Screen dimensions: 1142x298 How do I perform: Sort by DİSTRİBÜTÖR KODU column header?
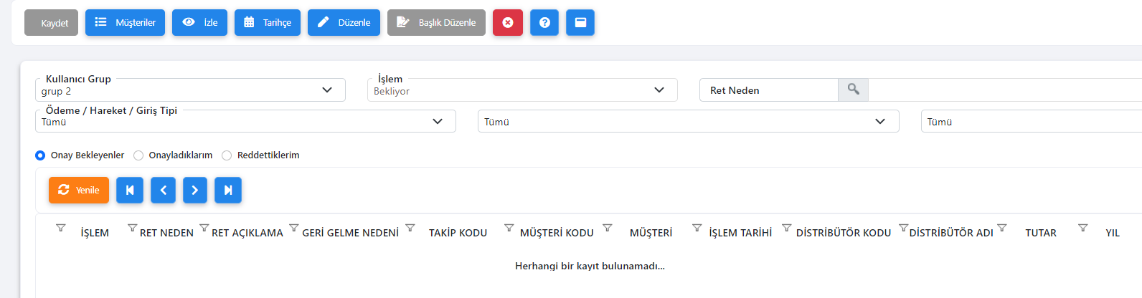(x=844, y=233)
